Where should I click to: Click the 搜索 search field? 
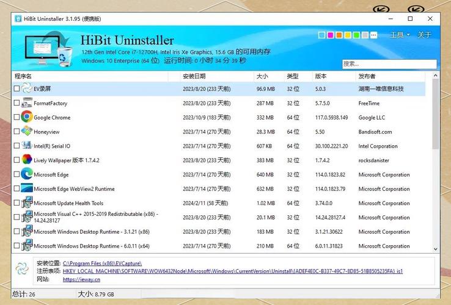pos(389,64)
